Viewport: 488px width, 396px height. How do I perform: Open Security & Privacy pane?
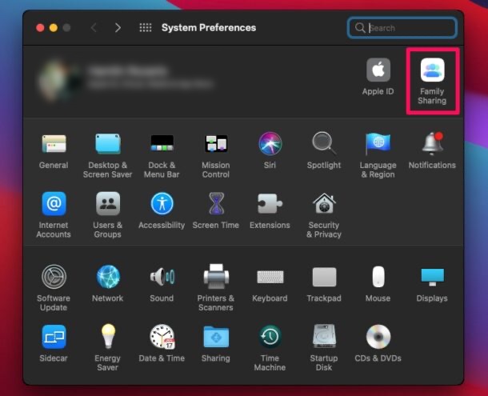coord(323,205)
